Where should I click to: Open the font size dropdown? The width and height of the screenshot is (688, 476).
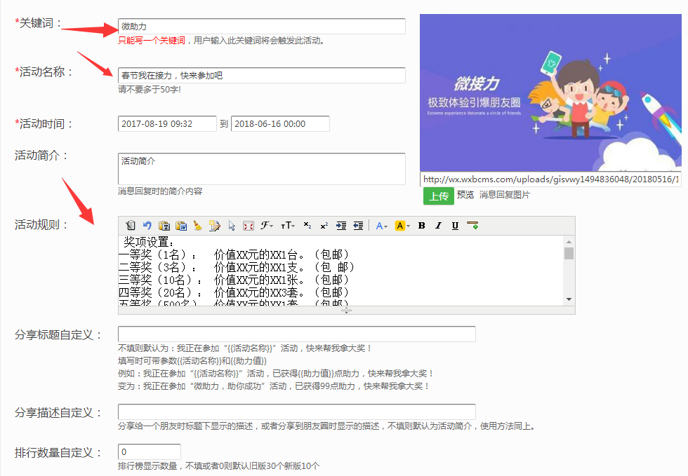pos(288,225)
